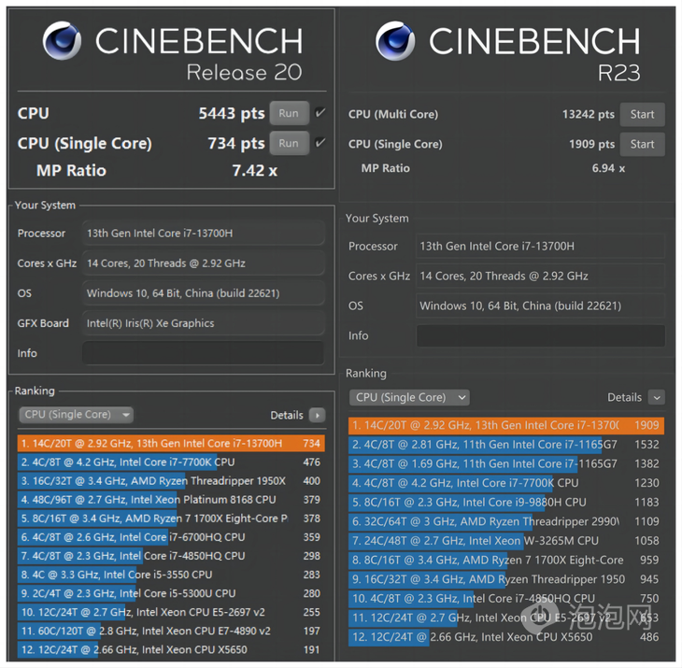This screenshot has width=682, height=668.
Task: Select R23 ranking row 1 score 1909
Action: [506, 425]
